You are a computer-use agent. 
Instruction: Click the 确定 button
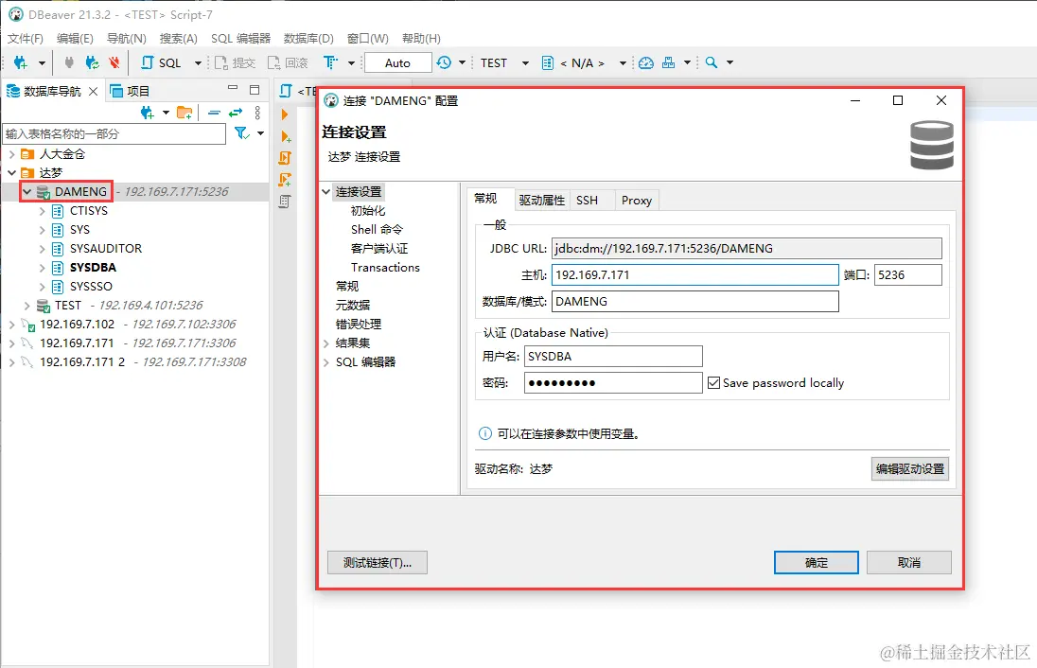817,563
